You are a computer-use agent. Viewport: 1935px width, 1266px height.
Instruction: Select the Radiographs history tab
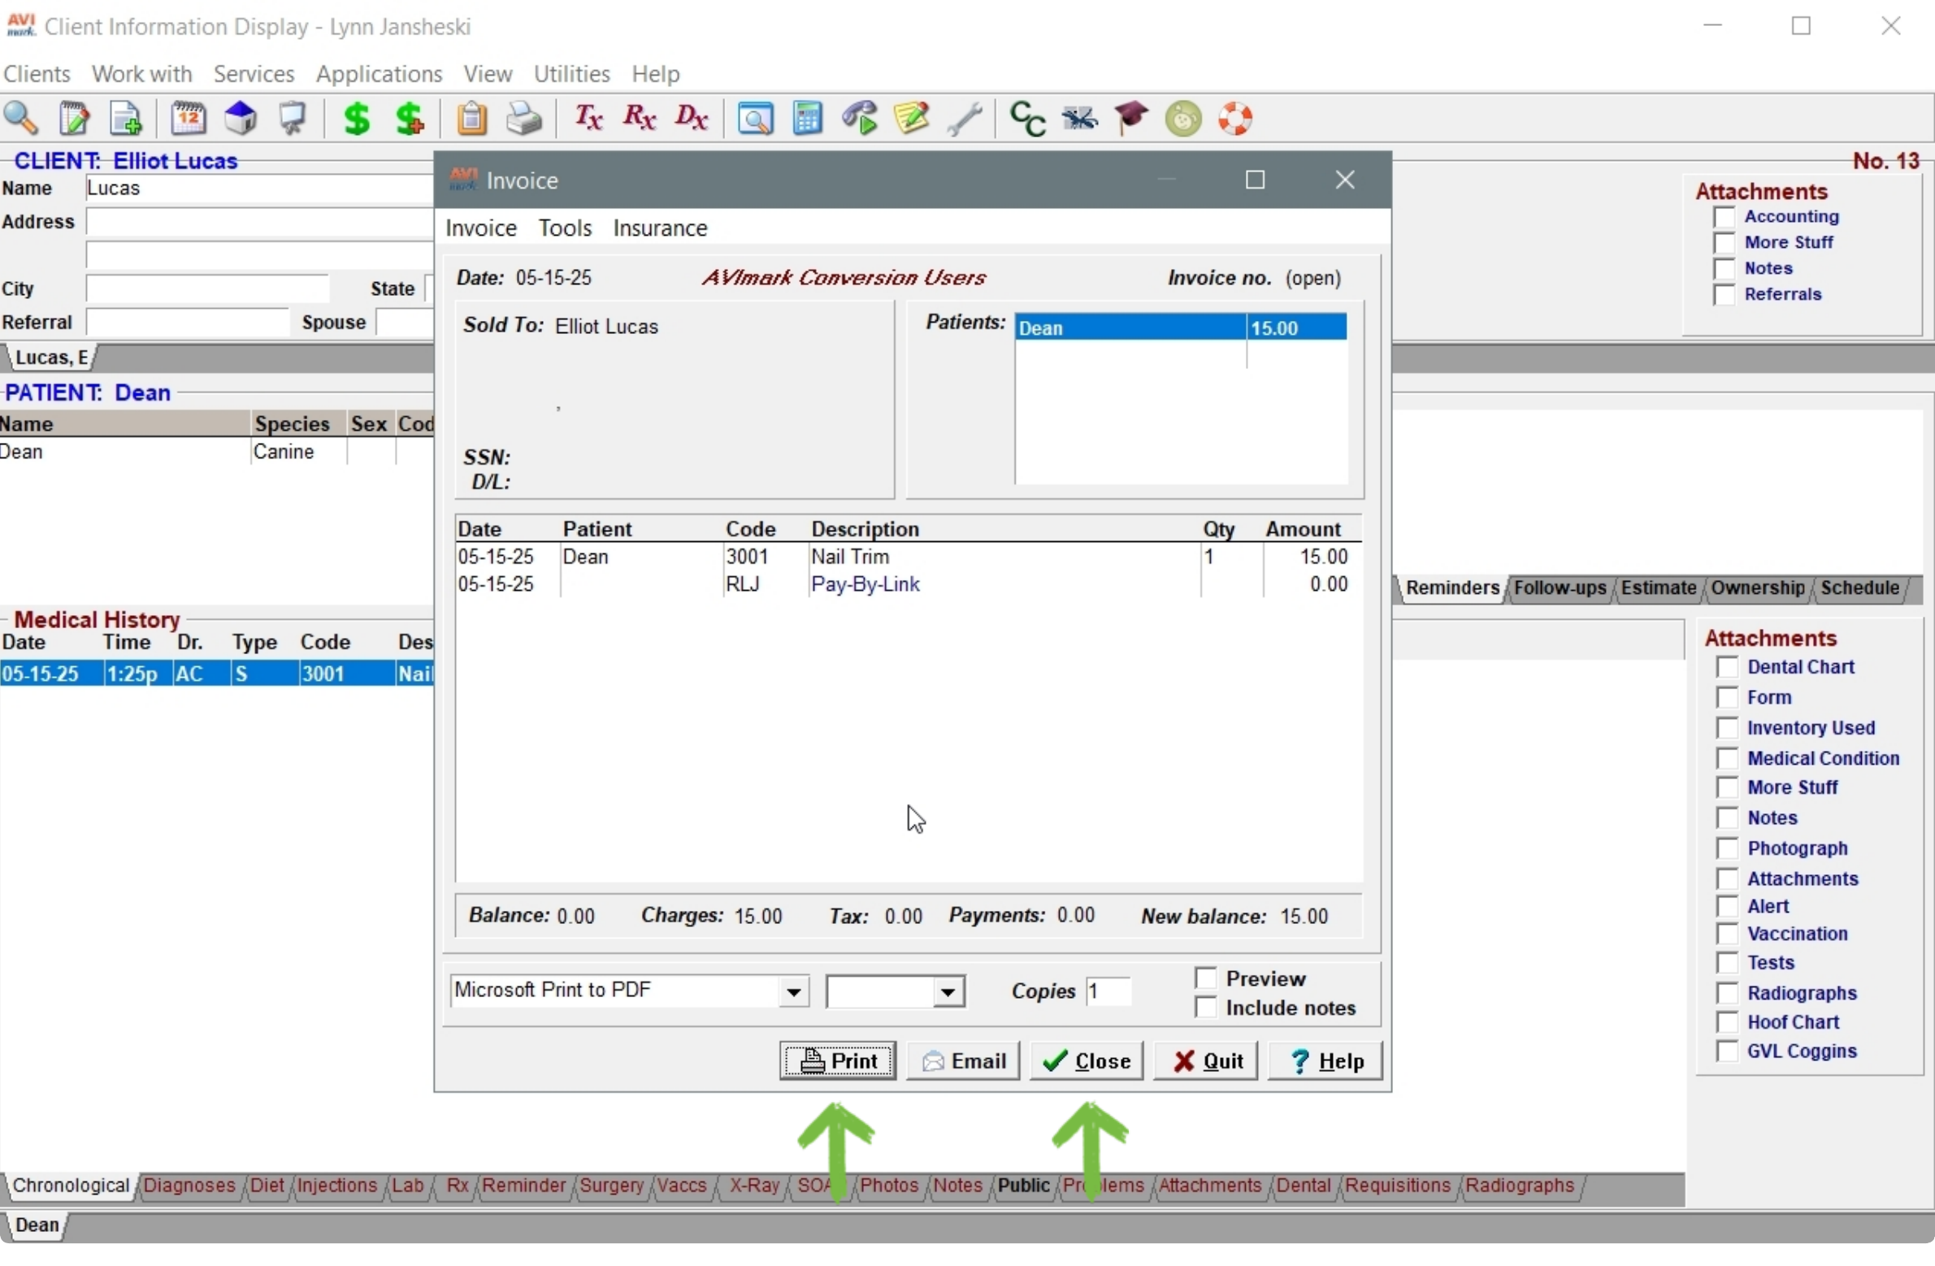click(x=1521, y=1186)
